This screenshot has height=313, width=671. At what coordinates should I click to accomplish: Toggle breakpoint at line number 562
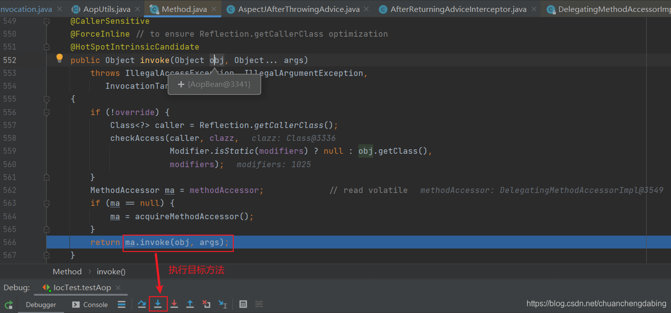point(10,190)
